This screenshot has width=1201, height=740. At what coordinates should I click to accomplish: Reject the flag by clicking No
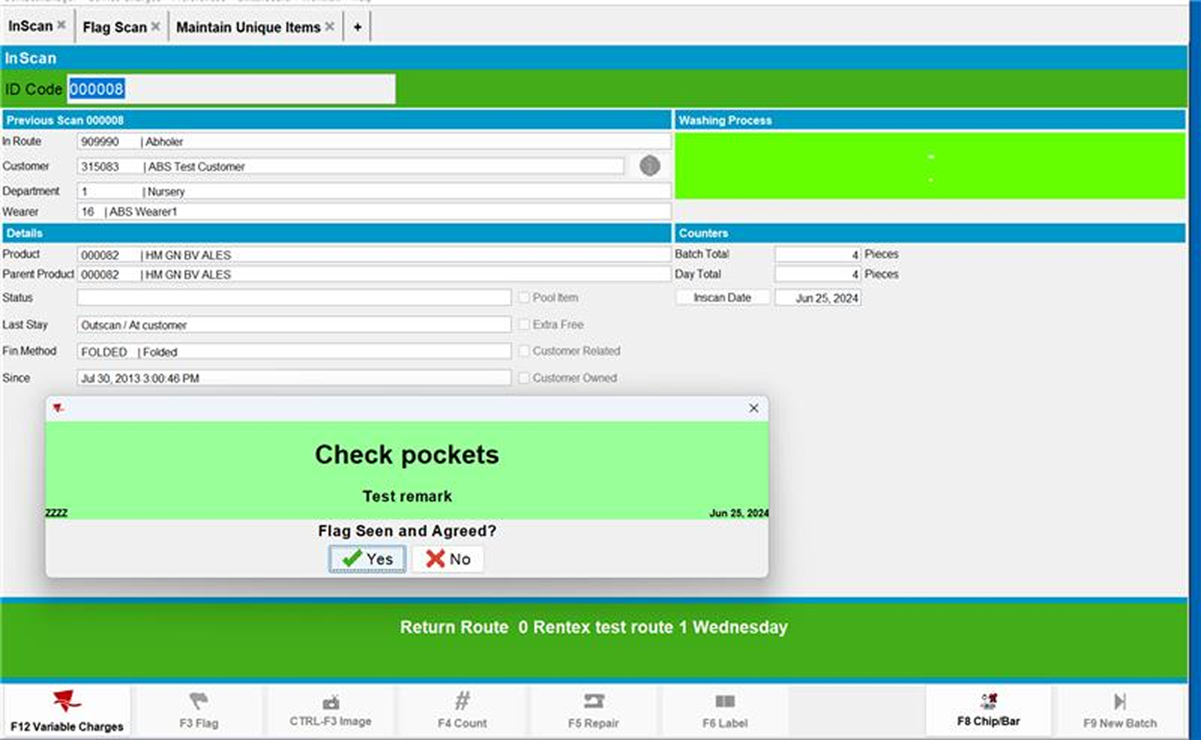tap(448, 559)
